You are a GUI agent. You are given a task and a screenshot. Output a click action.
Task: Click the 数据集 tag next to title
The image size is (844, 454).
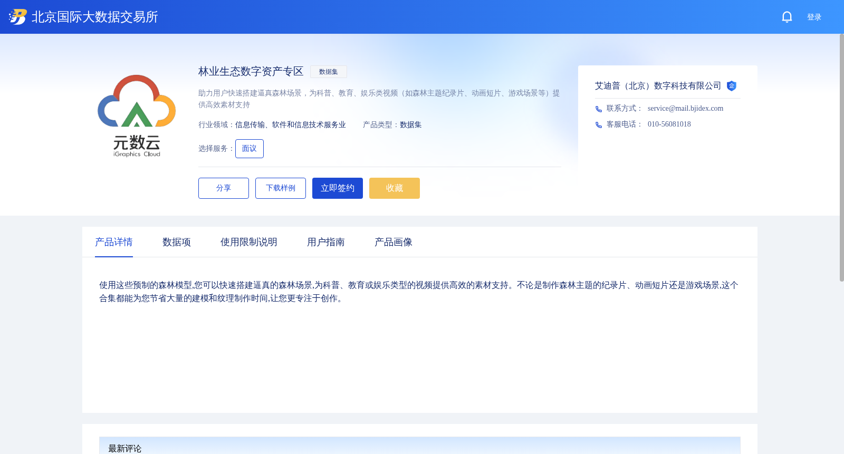(329, 72)
